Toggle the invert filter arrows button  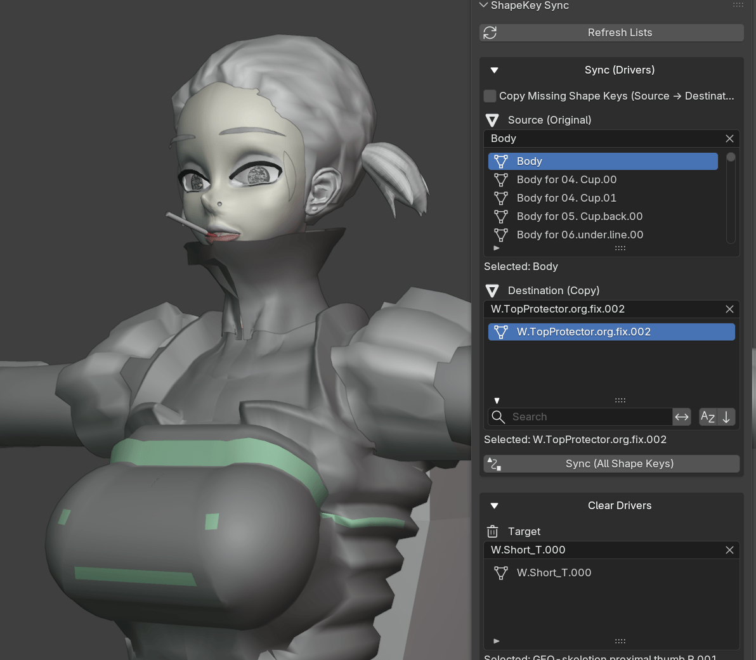tap(682, 417)
